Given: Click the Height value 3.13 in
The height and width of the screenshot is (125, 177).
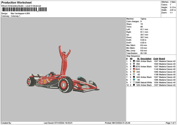Looking at the screenshot, I should [173, 7].
